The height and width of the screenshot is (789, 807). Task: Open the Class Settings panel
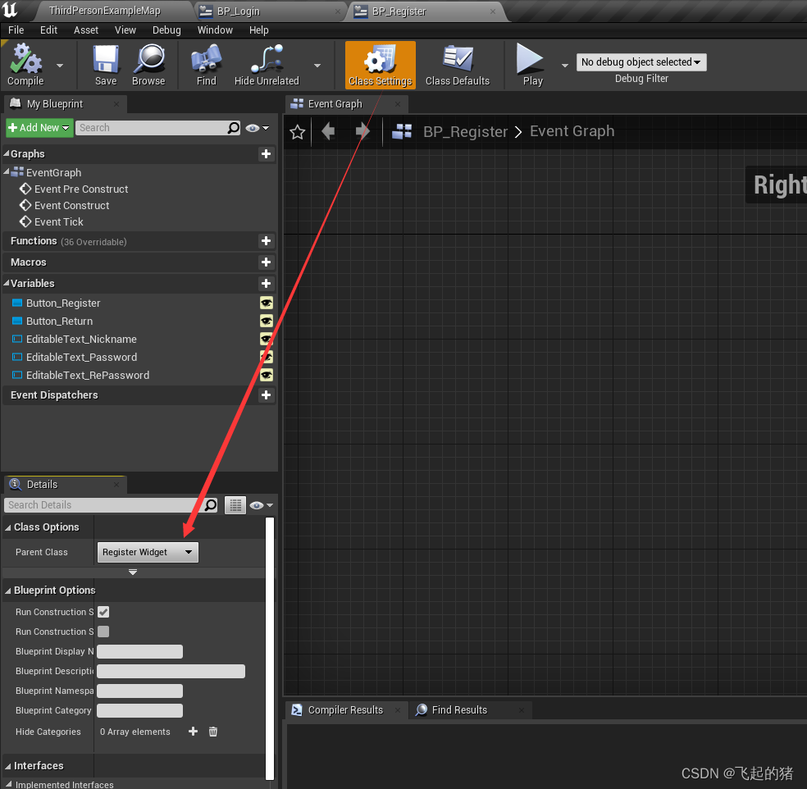380,65
